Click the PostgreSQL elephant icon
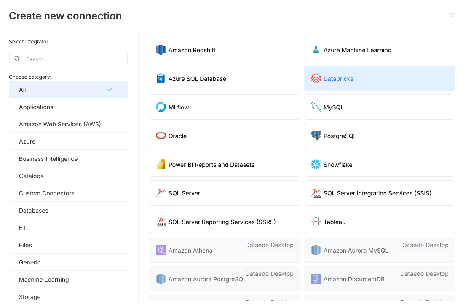Viewport: 463px width, 307px height. tap(316, 136)
